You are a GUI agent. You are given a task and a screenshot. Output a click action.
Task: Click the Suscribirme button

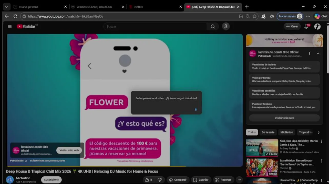click(51, 180)
